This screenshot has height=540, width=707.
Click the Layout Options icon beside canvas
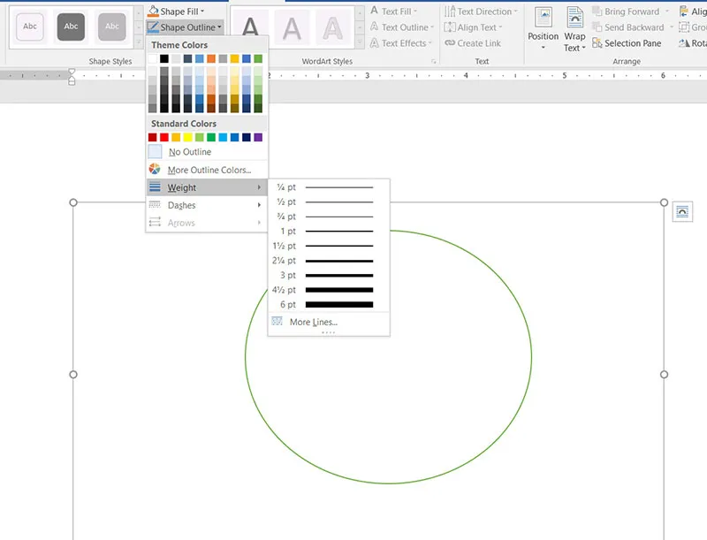(x=682, y=211)
